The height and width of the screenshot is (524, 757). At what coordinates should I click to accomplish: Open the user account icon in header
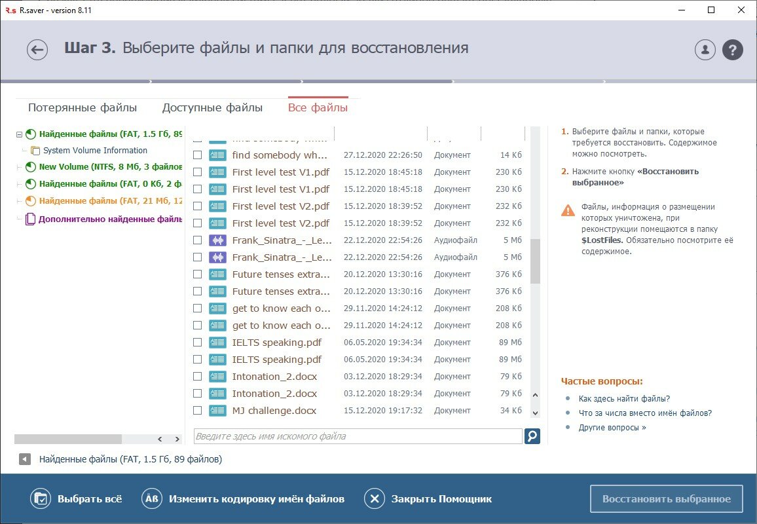click(x=705, y=49)
